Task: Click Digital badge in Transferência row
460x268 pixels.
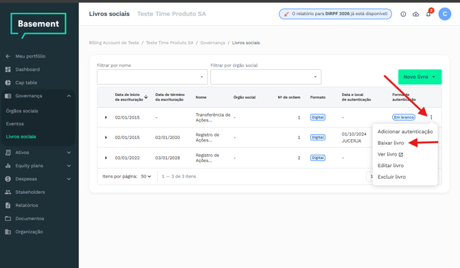Action: 318,117
